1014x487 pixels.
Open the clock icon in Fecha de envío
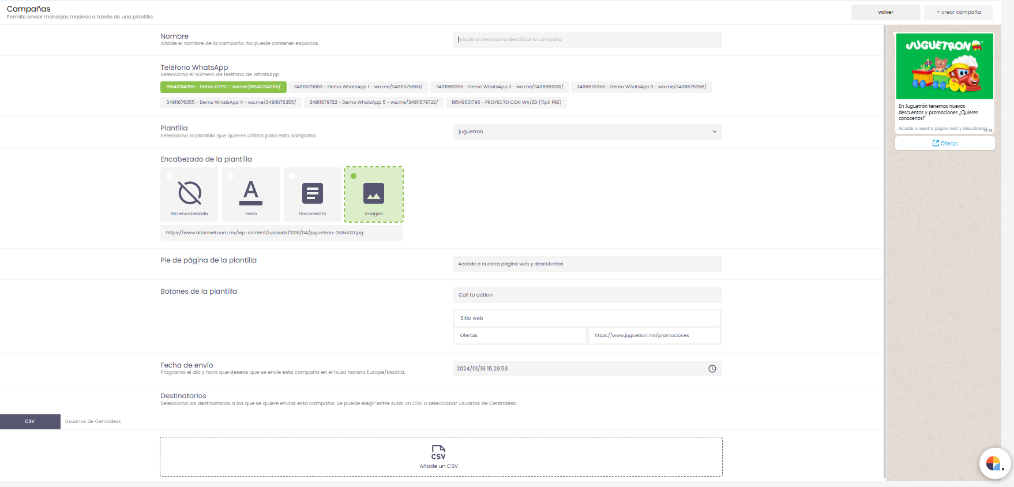coord(712,369)
